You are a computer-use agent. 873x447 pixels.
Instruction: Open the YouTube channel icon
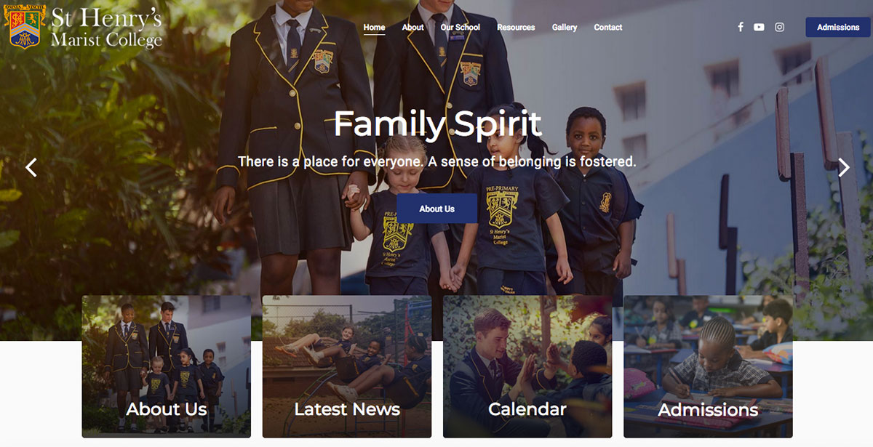[x=759, y=27]
